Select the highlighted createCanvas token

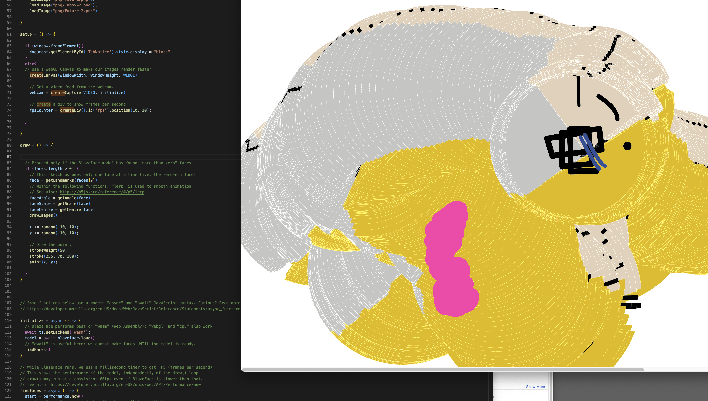(x=37, y=75)
